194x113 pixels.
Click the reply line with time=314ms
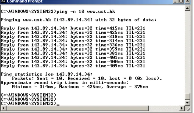tap(73, 41)
